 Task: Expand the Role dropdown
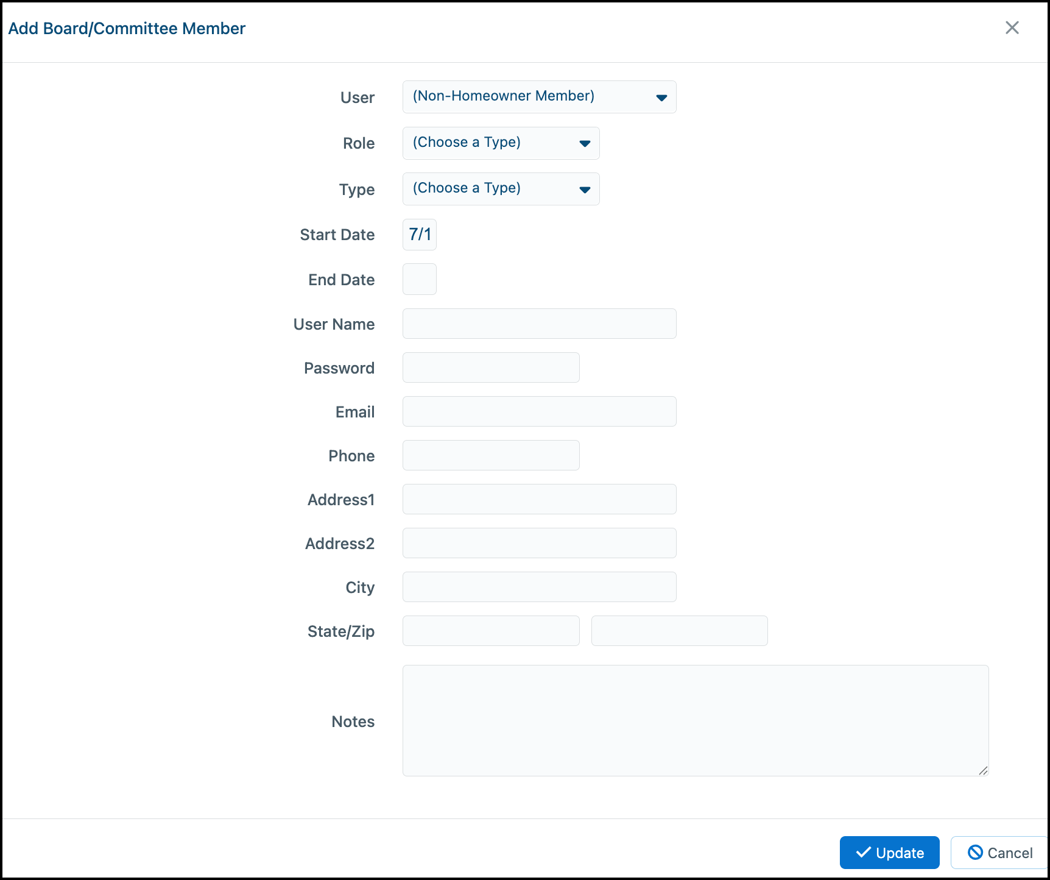coord(501,143)
